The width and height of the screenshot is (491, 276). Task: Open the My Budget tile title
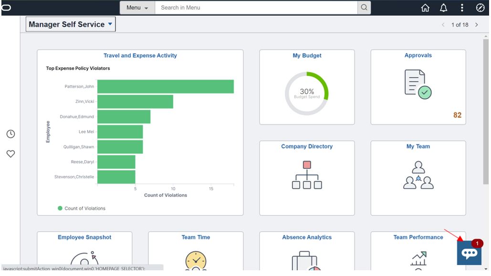coord(307,55)
